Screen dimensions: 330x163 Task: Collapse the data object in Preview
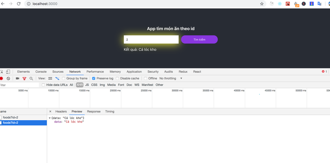pyautogui.click(x=50, y=118)
